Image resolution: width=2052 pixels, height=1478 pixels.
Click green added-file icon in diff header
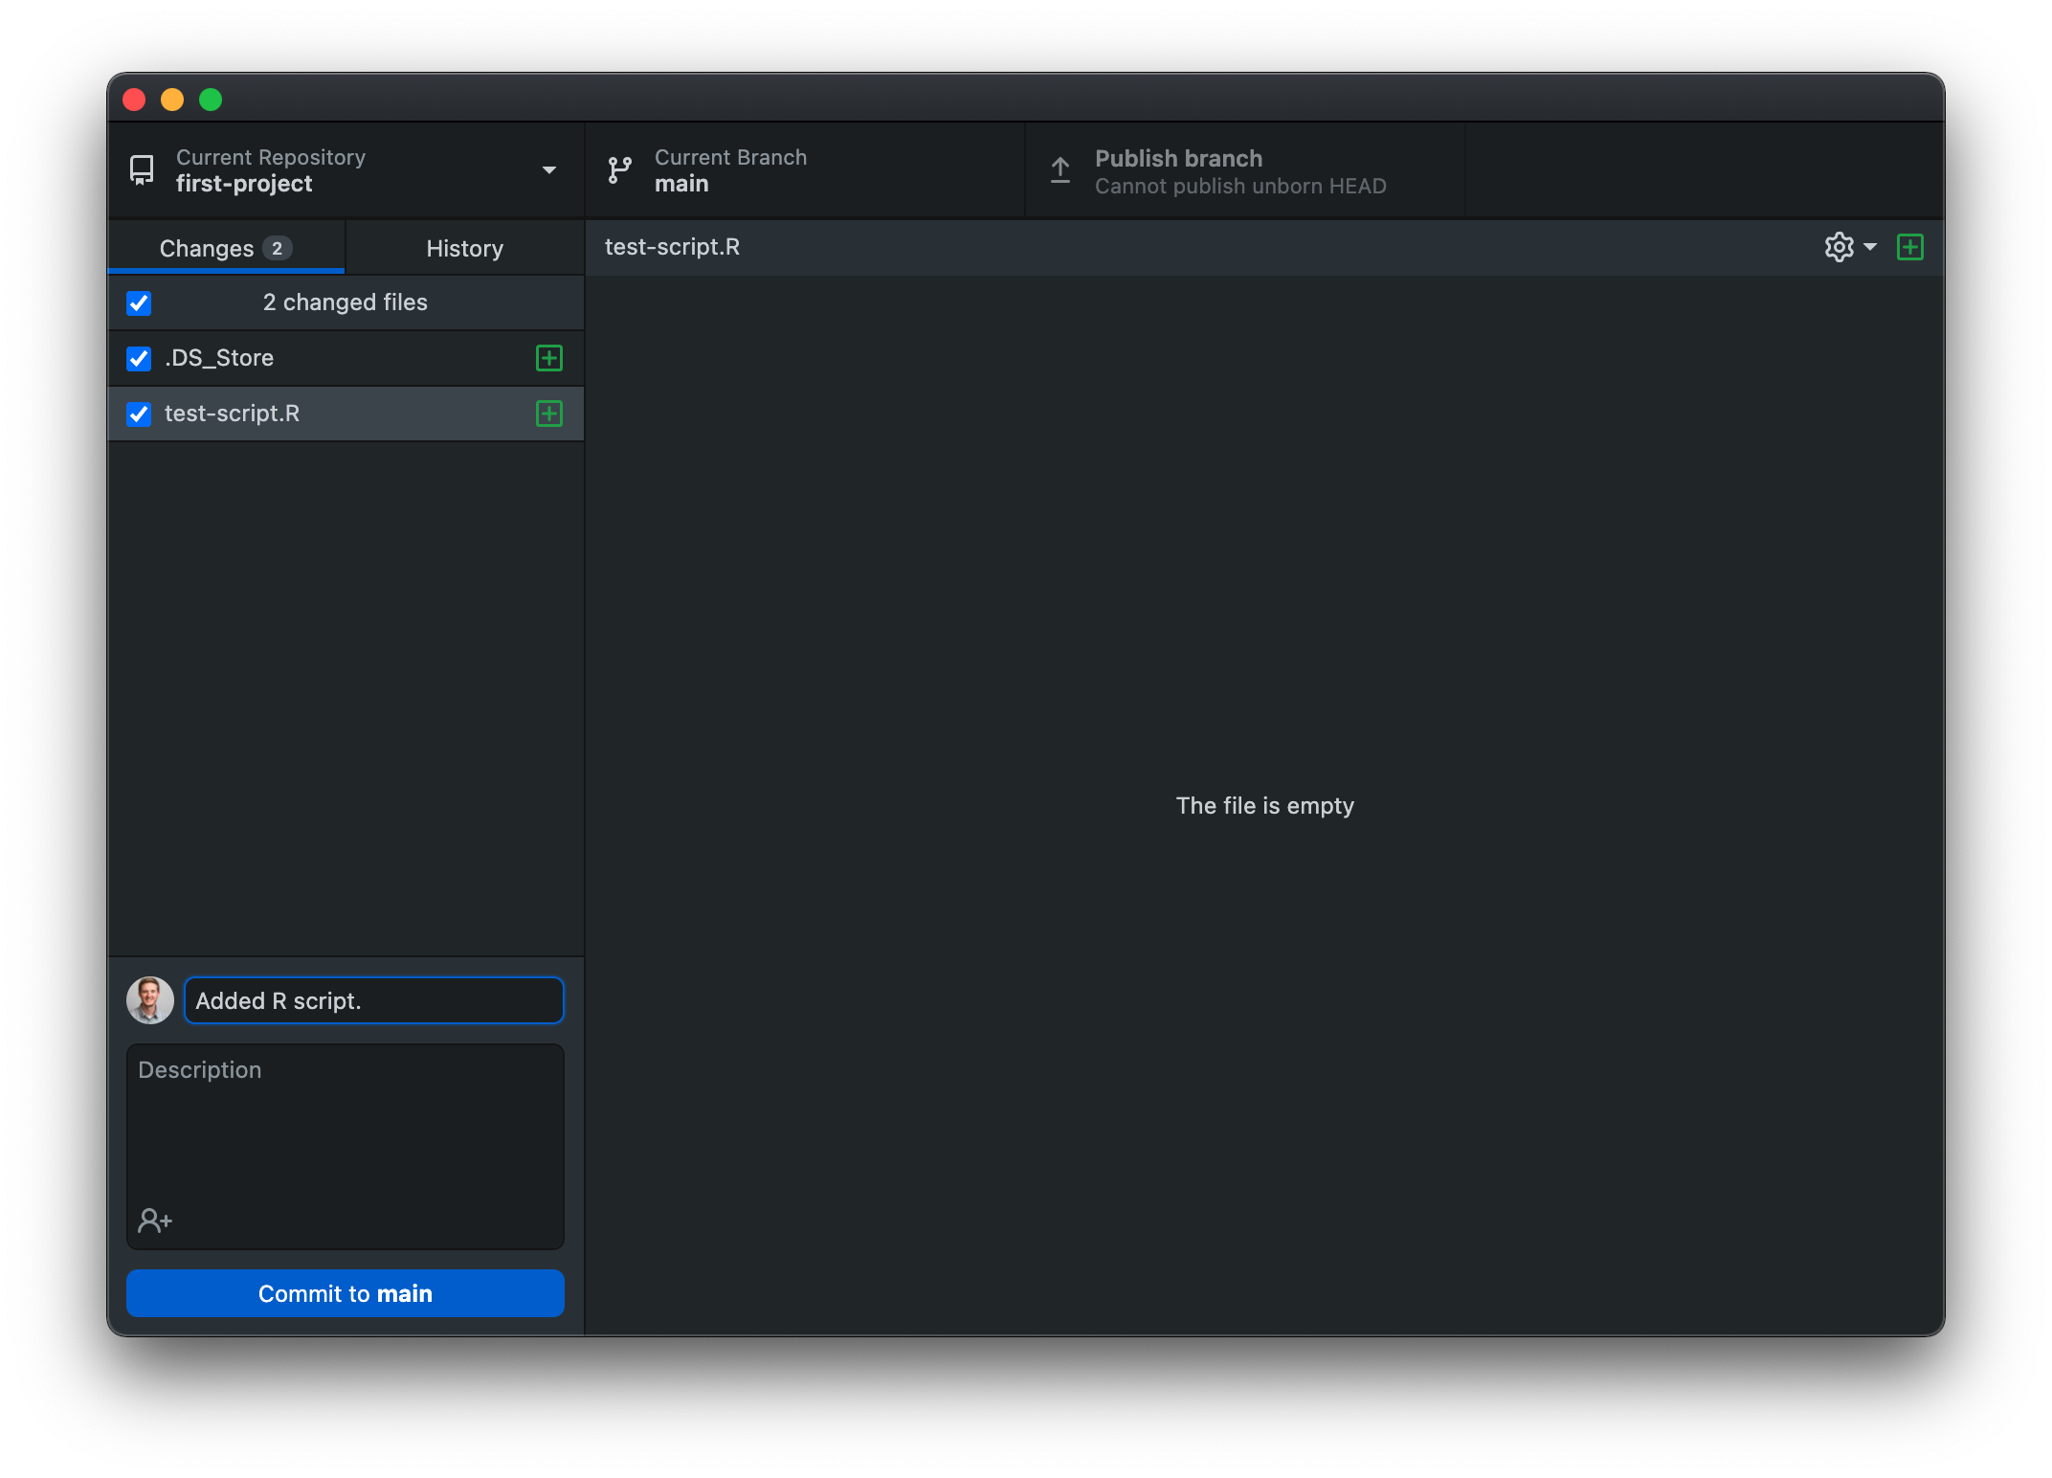1910,247
